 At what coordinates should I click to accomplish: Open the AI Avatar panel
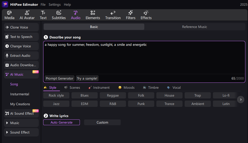(x=27, y=15)
